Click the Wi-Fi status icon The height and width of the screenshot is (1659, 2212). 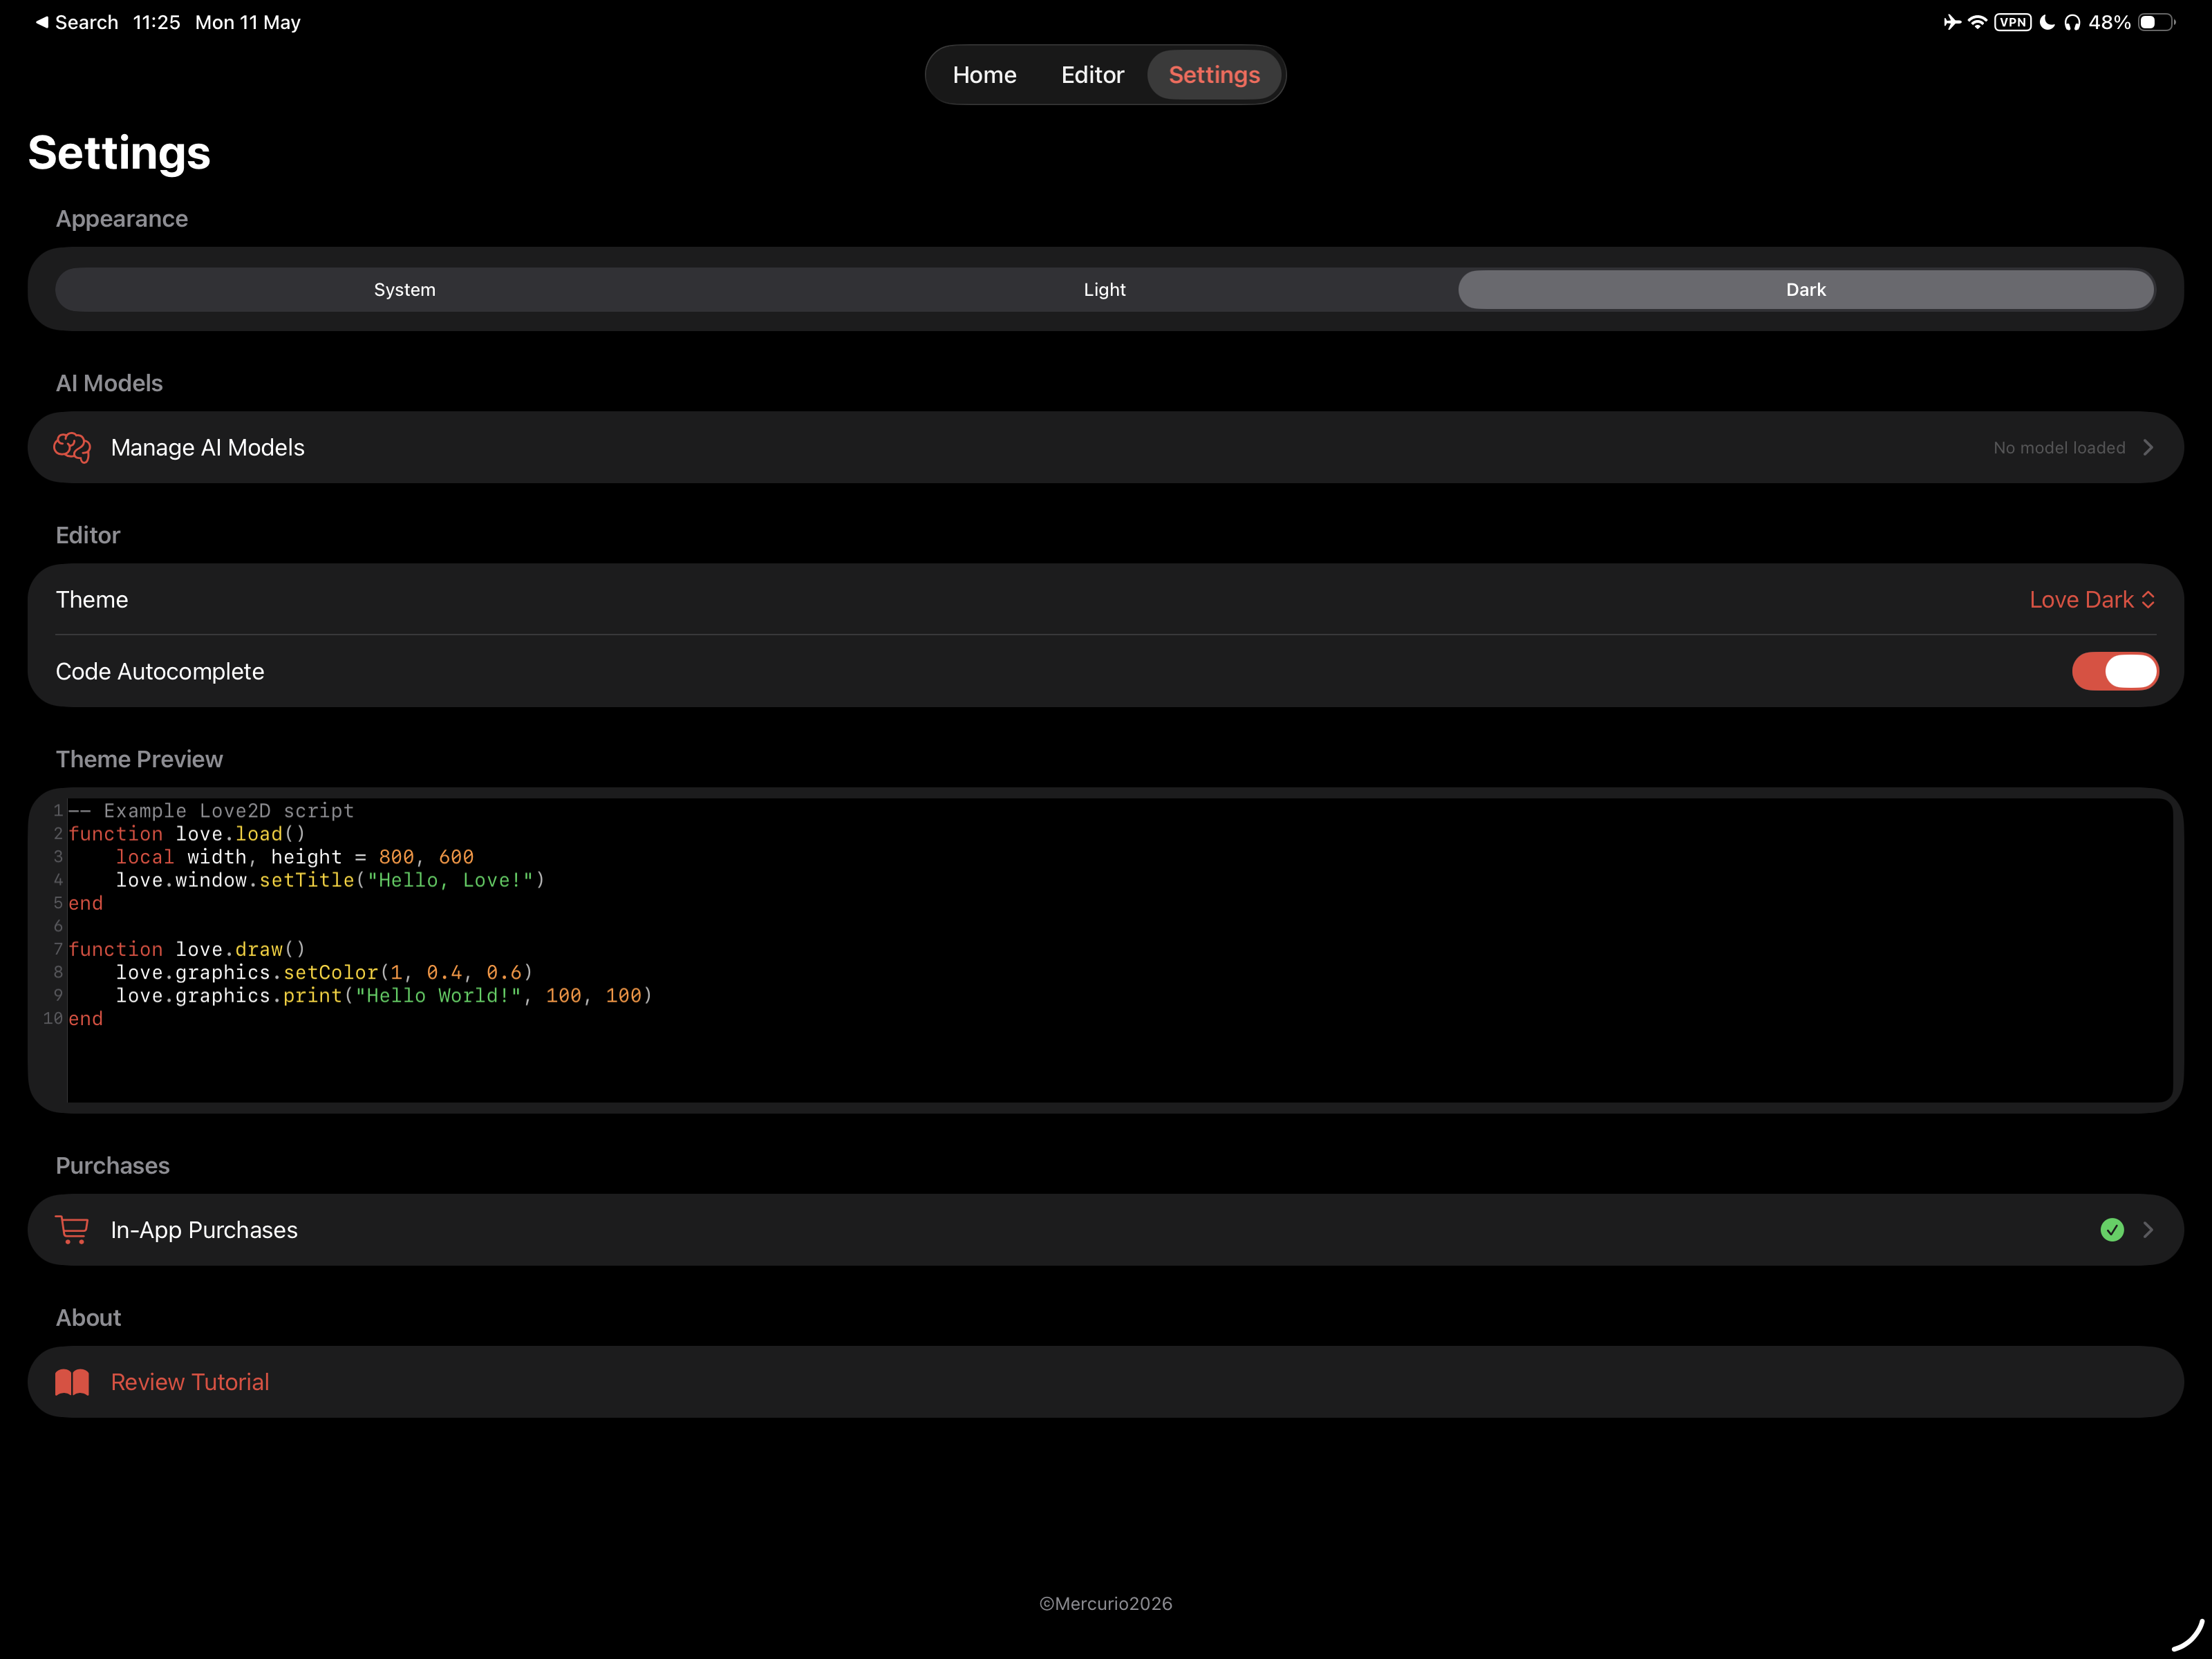tap(1977, 22)
